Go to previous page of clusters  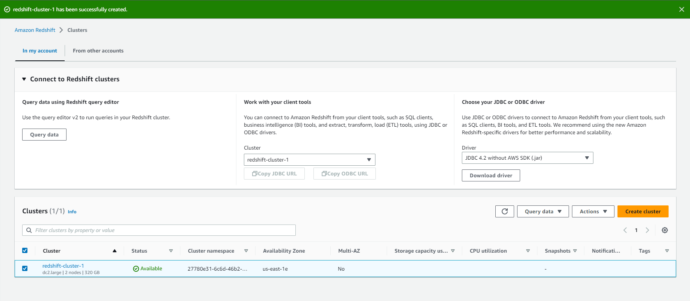point(625,230)
